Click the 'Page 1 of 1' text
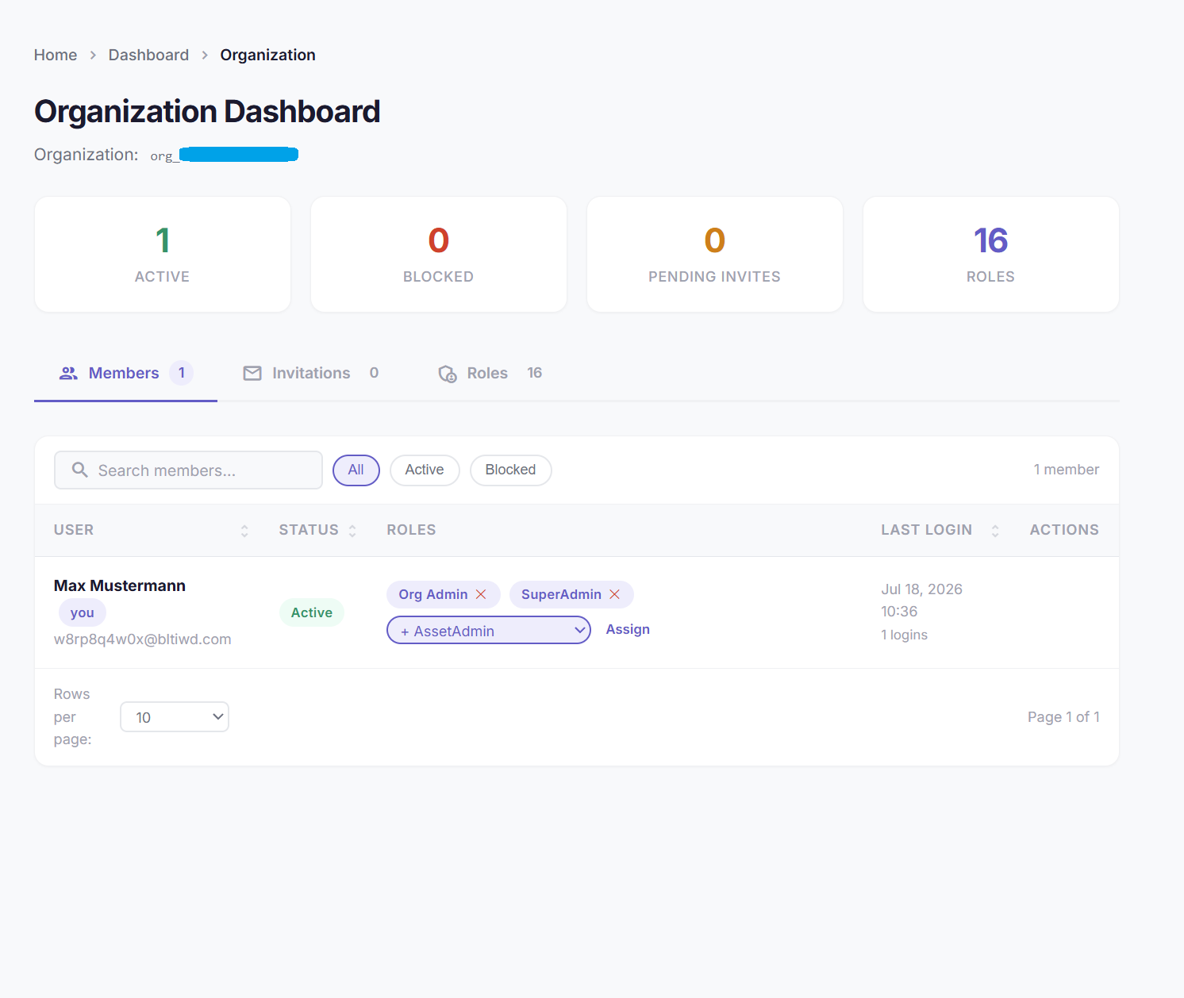This screenshot has height=998, width=1184. [1063, 716]
